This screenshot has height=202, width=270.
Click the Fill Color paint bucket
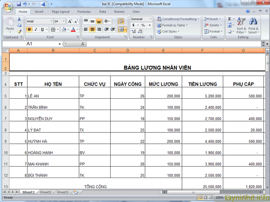coord(63,30)
